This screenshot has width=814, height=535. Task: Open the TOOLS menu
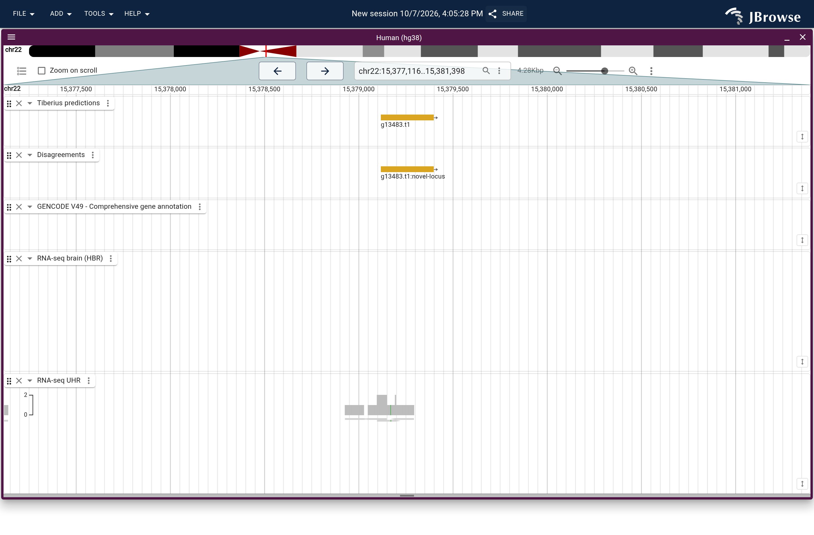coord(99,14)
